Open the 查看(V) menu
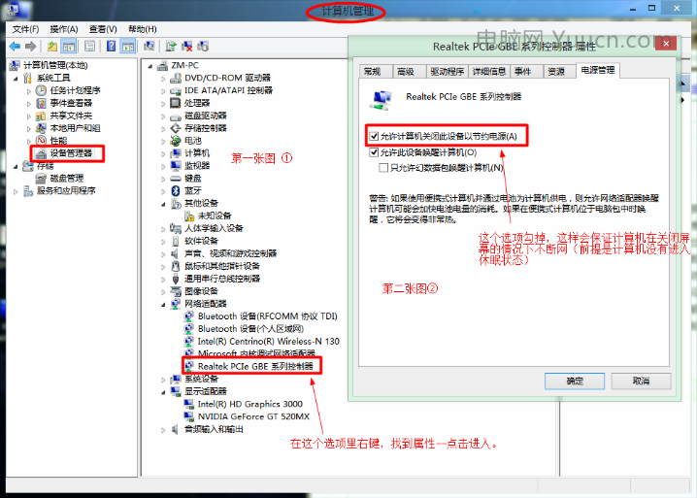The width and height of the screenshot is (697, 498). point(103,29)
